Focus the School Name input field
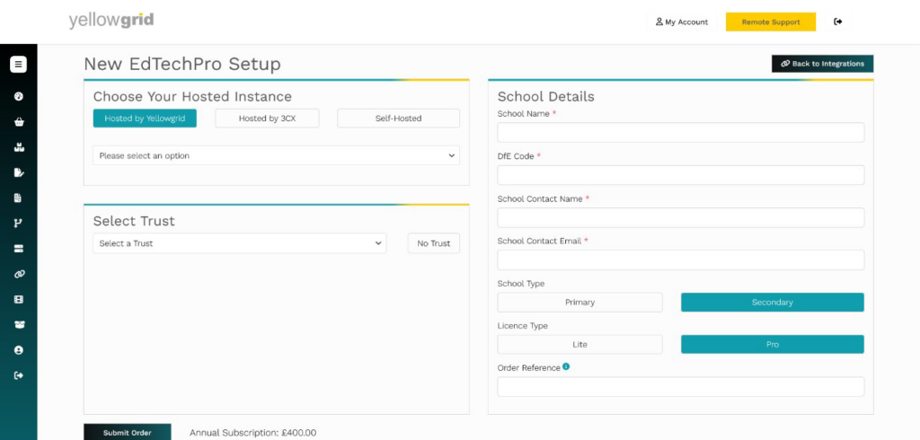The height and width of the screenshot is (440, 920). (681, 133)
